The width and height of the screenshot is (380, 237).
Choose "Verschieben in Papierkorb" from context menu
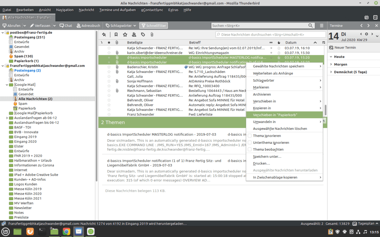click(x=275, y=115)
